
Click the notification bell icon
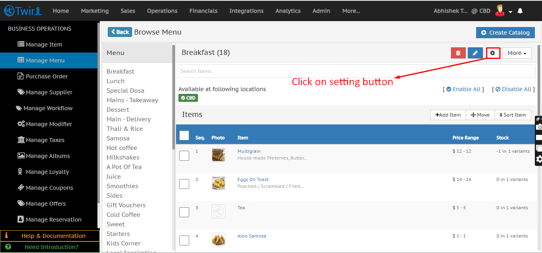pos(520,11)
